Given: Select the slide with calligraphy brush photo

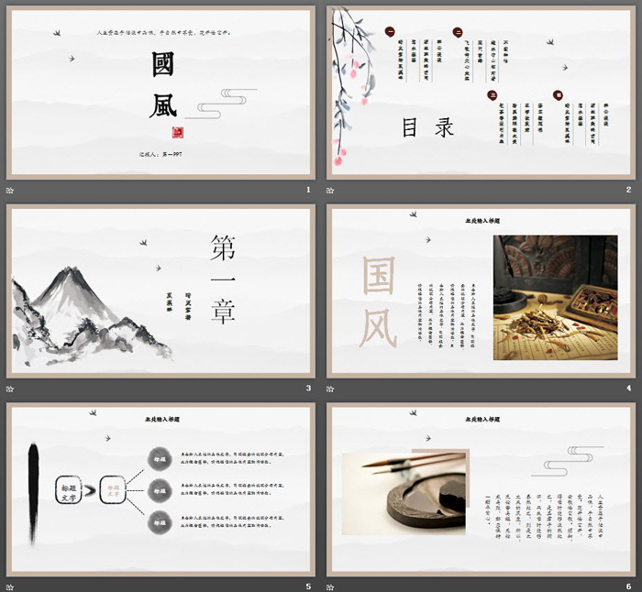Looking at the screenshot, I should [481, 488].
